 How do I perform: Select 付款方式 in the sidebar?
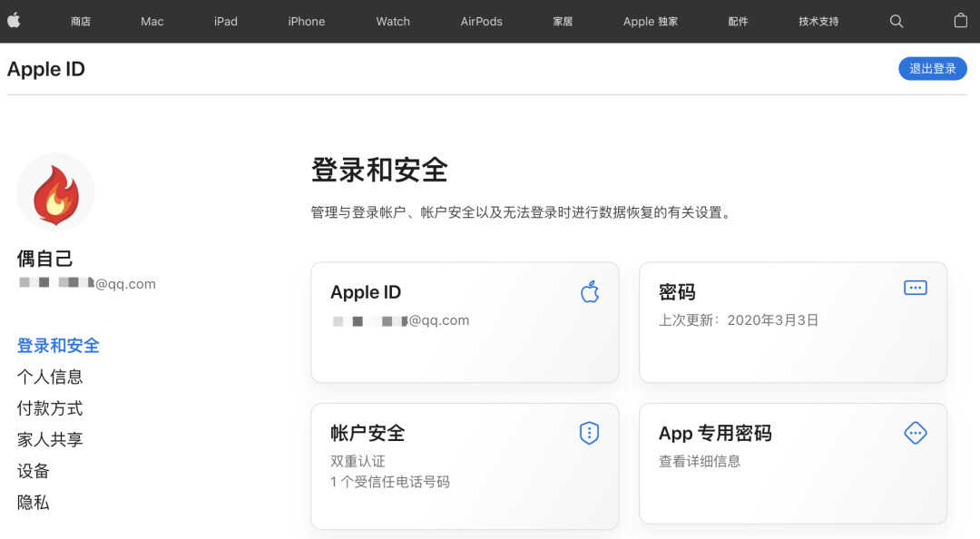pyautogui.click(x=50, y=408)
